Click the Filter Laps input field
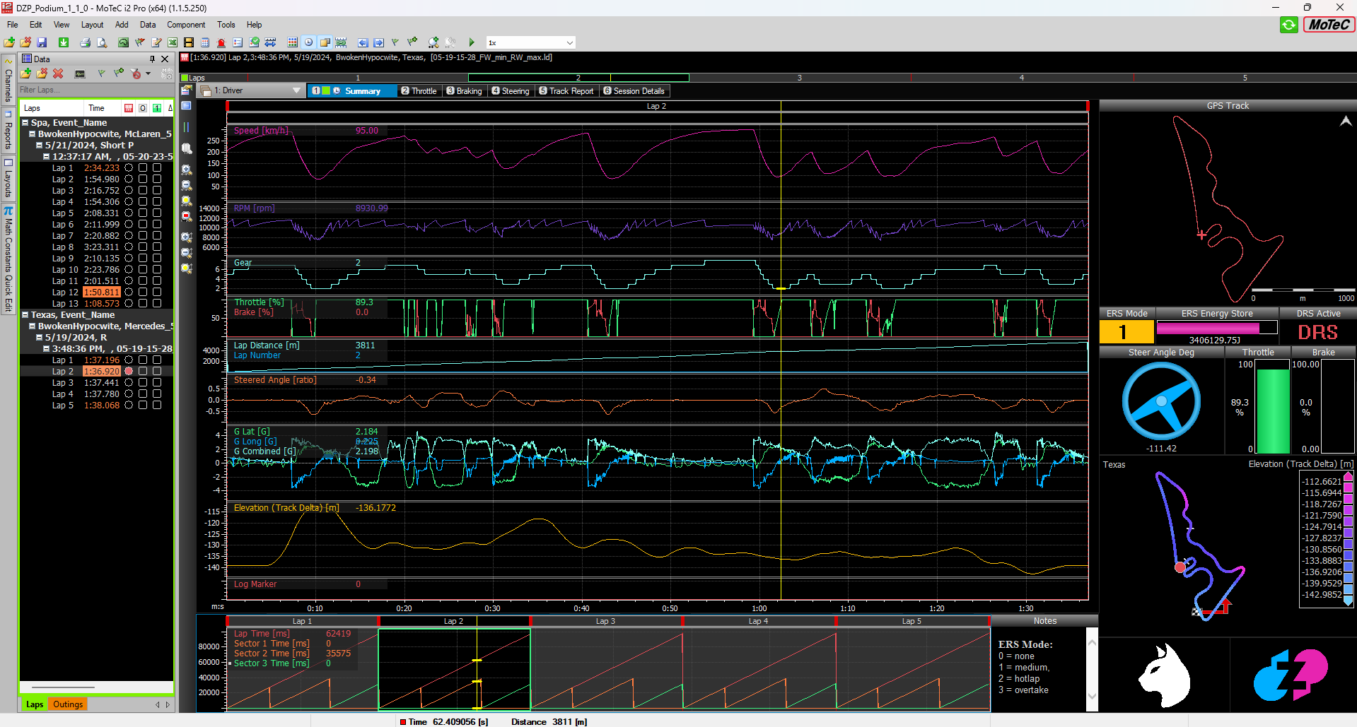This screenshot has height=727, width=1357. pyautogui.click(x=96, y=90)
